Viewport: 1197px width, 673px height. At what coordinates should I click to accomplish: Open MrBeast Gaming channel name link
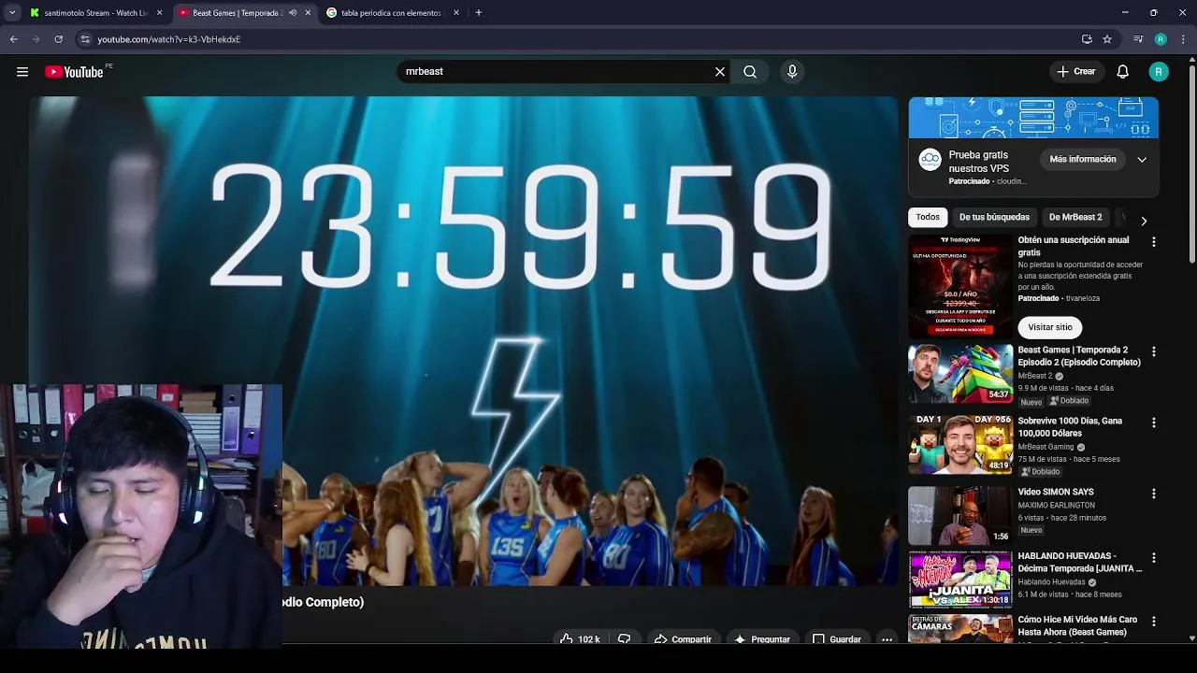(x=1046, y=447)
